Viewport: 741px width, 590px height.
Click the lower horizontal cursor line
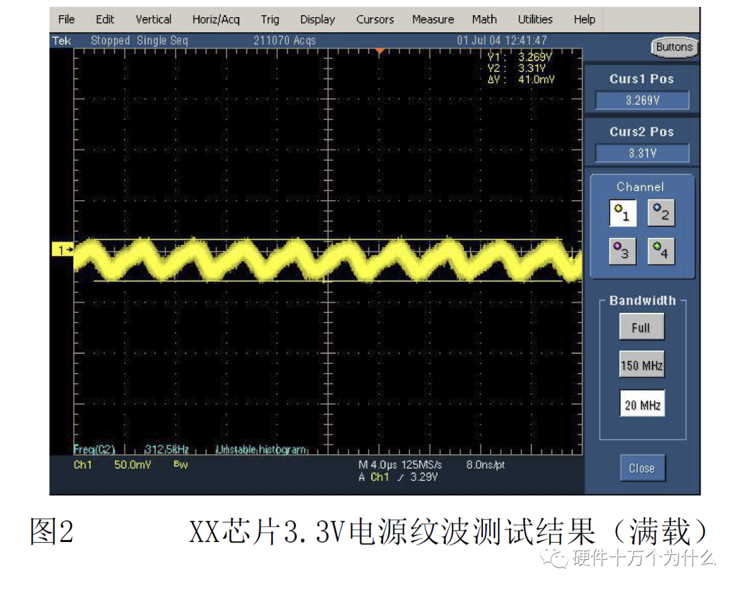tap(328, 281)
